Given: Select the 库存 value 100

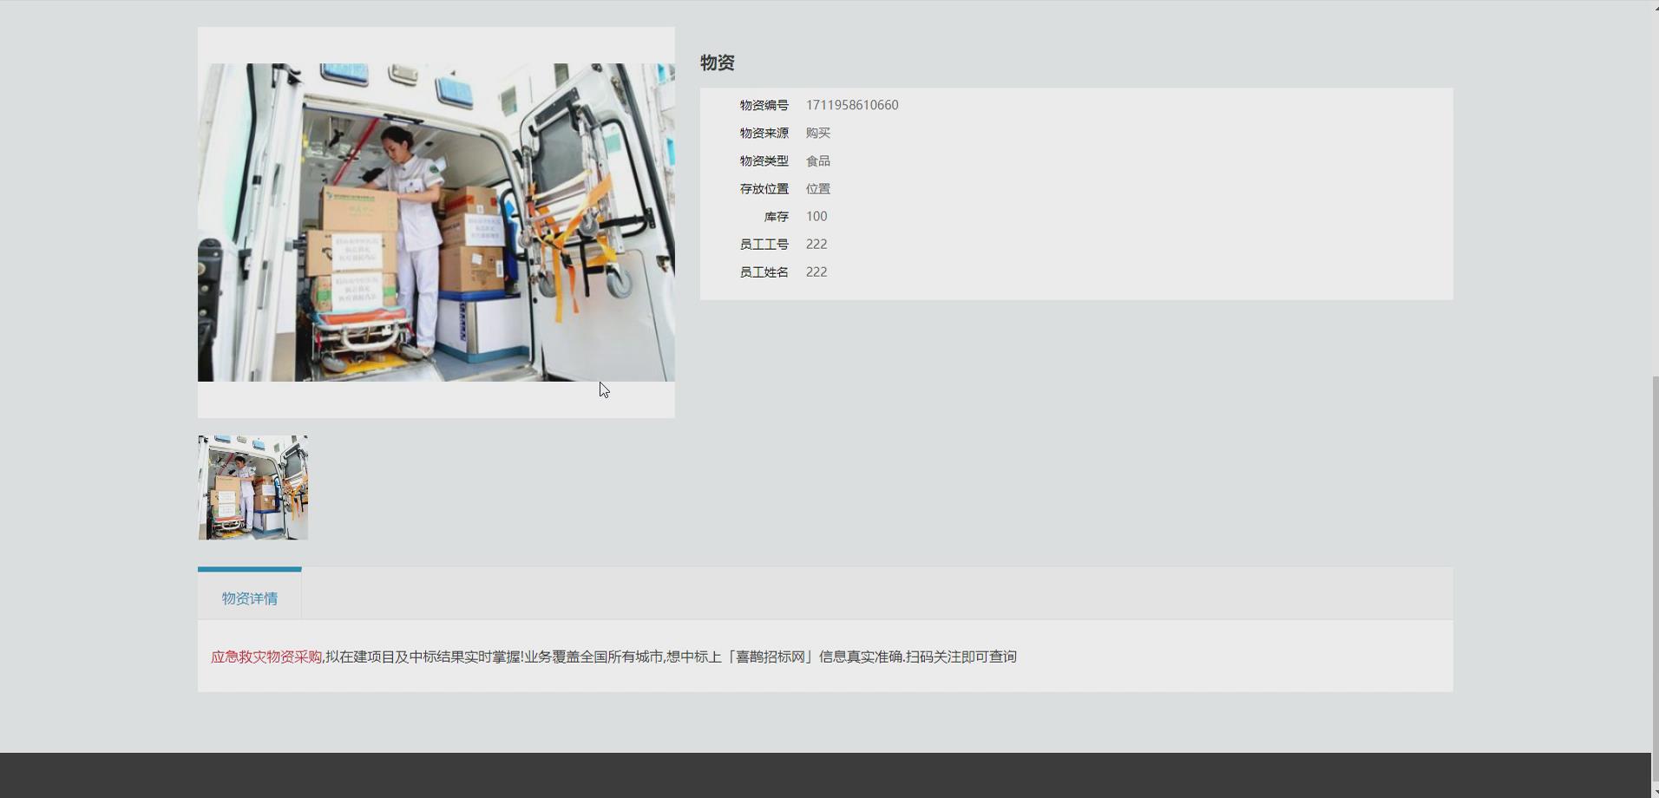Looking at the screenshot, I should pos(816,215).
